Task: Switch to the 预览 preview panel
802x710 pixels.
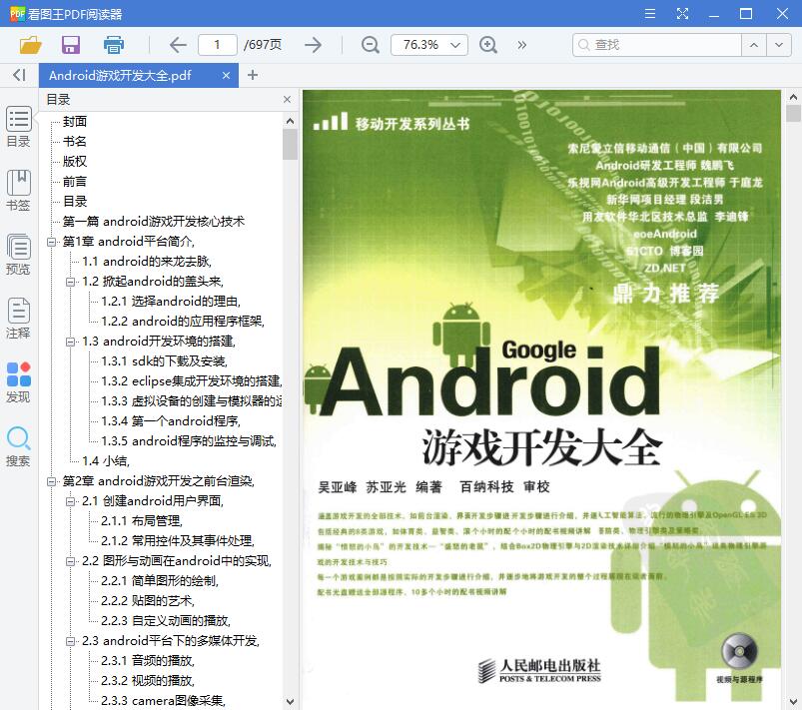Action: 18,248
